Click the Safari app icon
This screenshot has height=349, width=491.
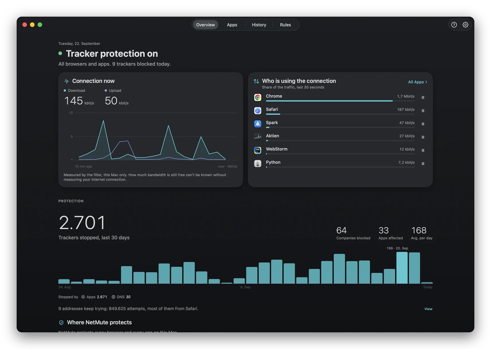(258, 111)
